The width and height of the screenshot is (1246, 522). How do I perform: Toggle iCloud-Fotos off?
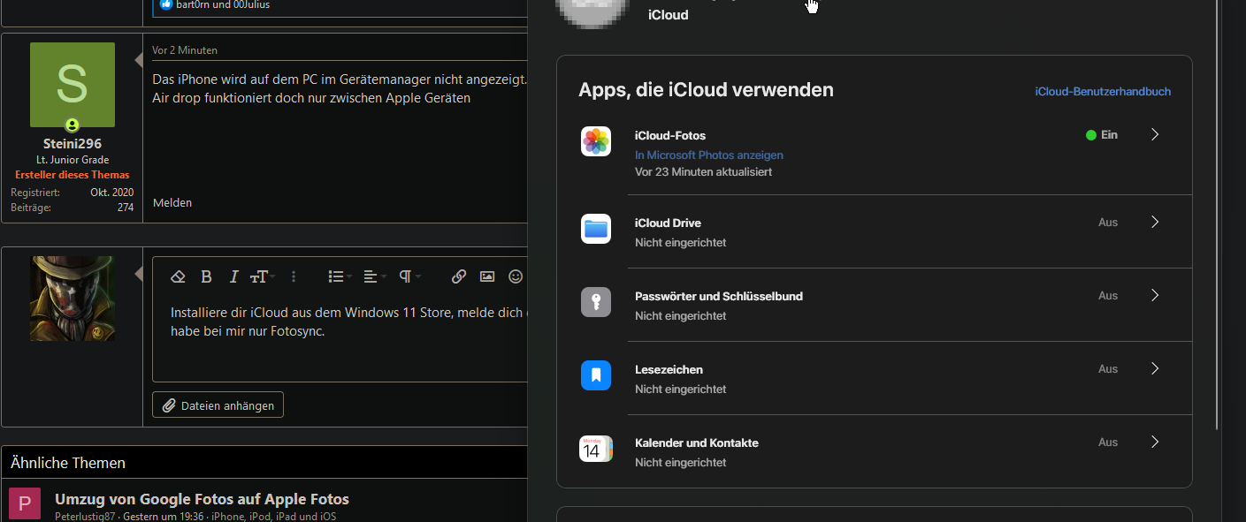[x=1103, y=134]
